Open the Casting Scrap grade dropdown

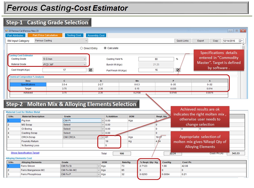[103, 133]
